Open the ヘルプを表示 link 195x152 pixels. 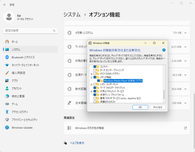coord(77,143)
